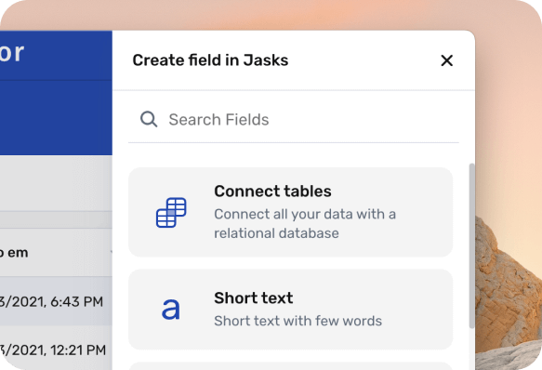
Task: Click the 'Create field in Jasks' title
Action: pos(210,60)
